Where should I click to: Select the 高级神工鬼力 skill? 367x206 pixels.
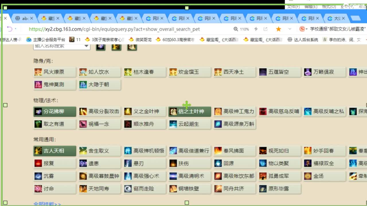tap(235, 112)
